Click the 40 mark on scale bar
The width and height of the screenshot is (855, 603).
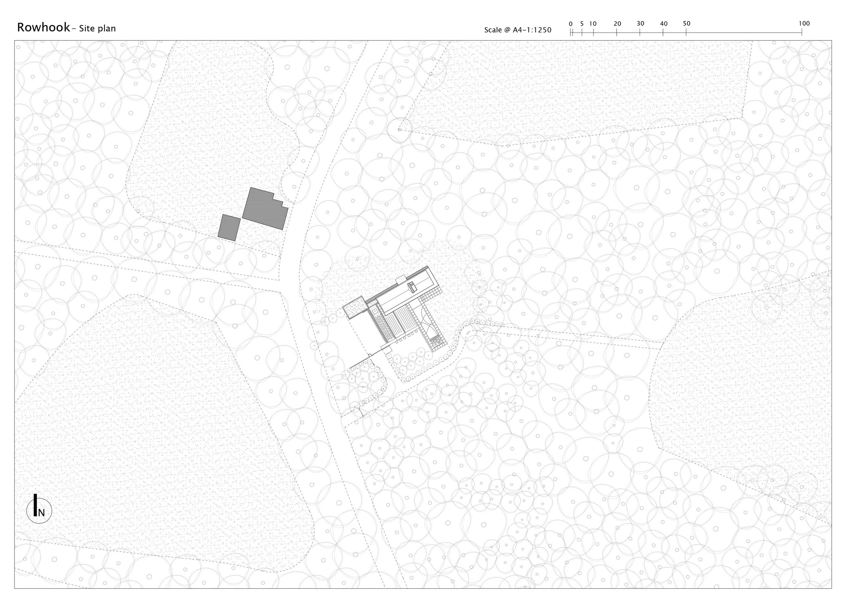point(664,24)
